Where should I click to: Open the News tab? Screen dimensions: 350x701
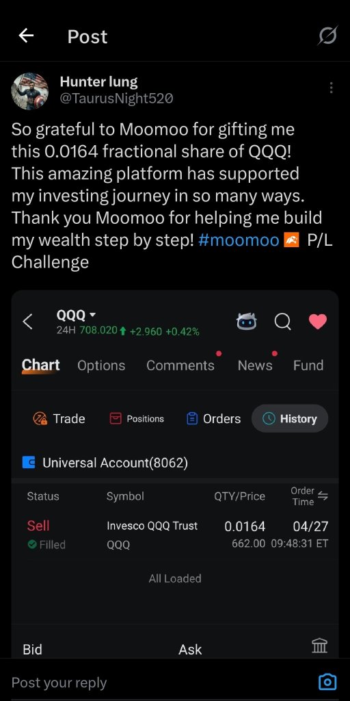(x=255, y=366)
